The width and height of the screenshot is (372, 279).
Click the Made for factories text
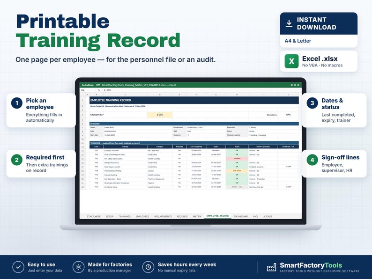(110, 264)
